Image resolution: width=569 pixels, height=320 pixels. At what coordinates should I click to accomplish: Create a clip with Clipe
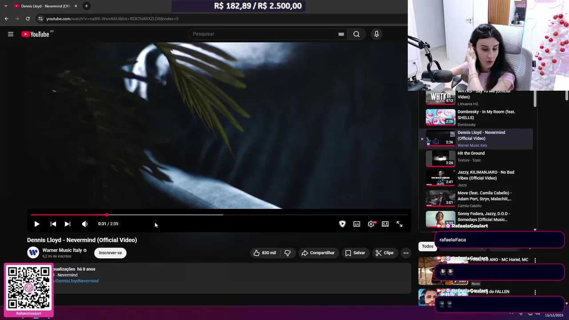(385, 253)
